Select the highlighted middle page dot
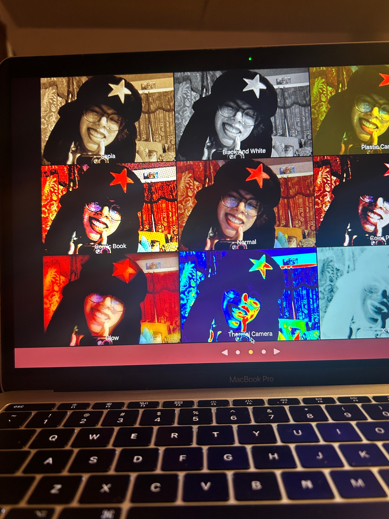 [x=251, y=352]
